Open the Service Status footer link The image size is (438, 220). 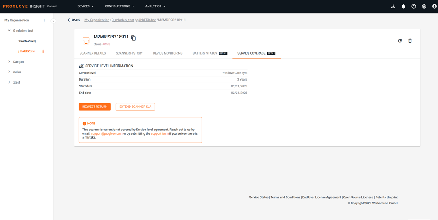pyautogui.click(x=259, y=197)
